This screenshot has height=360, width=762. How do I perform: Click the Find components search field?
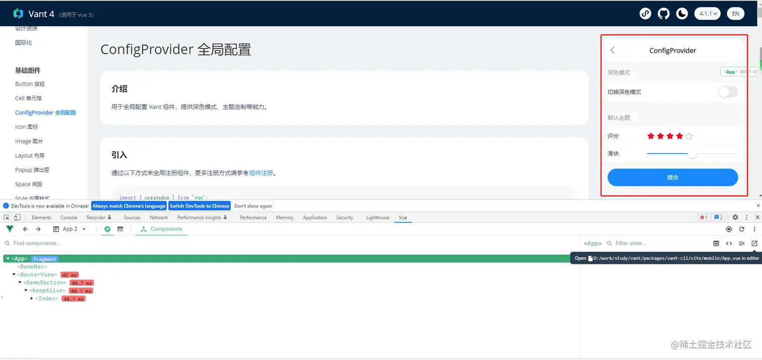(x=290, y=243)
